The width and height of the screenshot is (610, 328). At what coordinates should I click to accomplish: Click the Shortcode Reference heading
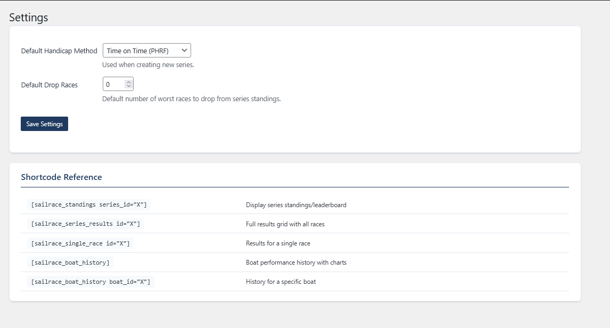(61, 177)
